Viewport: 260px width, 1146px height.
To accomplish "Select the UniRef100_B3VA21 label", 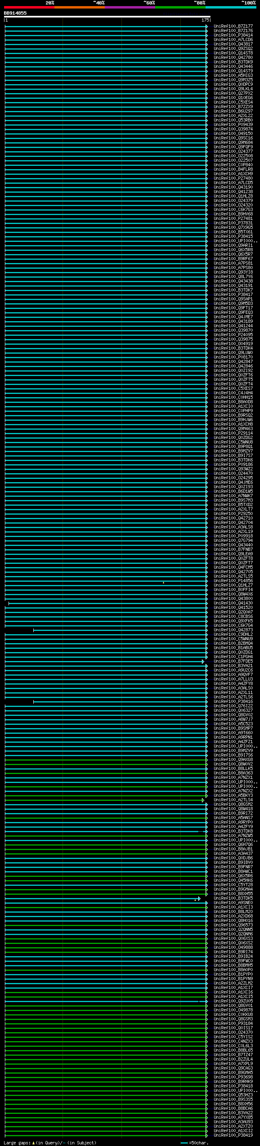I will (233, 665).
